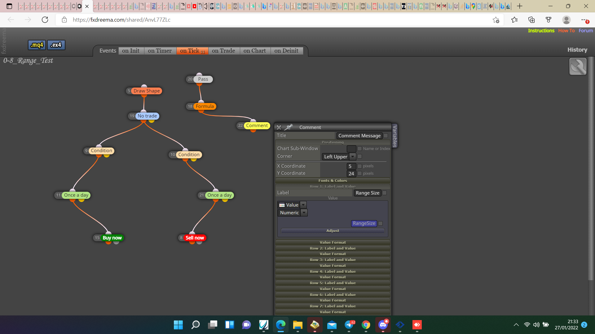The width and height of the screenshot is (595, 334).
Task: Refresh the browser page
Action: [45, 20]
